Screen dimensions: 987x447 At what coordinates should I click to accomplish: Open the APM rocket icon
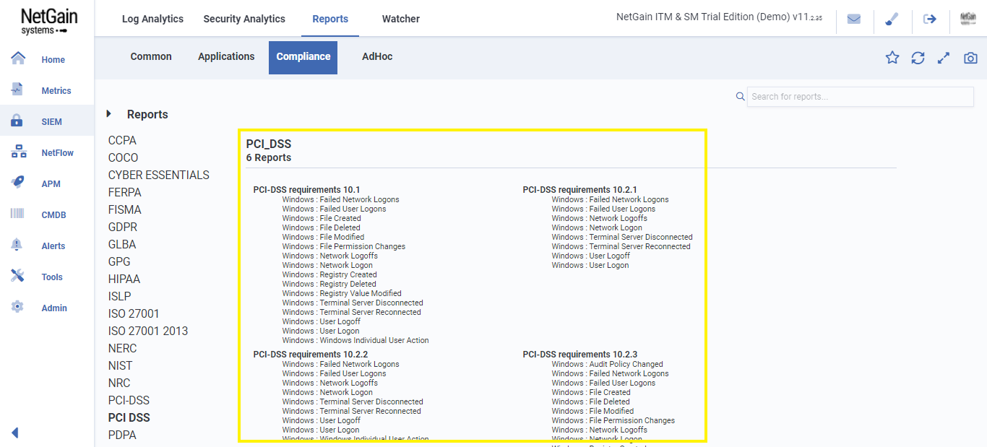pyautogui.click(x=18, y=183)
